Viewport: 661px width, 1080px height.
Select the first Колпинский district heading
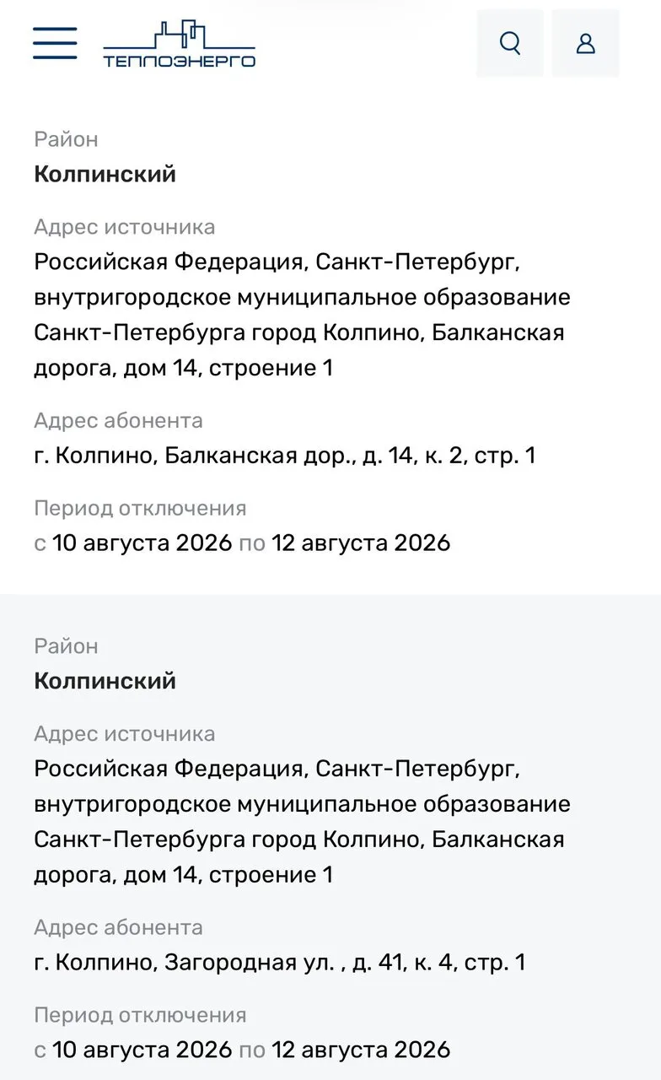[x=105, y=175]
